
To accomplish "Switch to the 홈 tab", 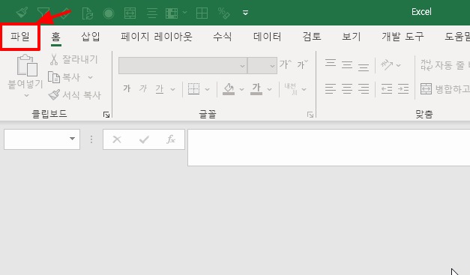I will tap(55, 37).
